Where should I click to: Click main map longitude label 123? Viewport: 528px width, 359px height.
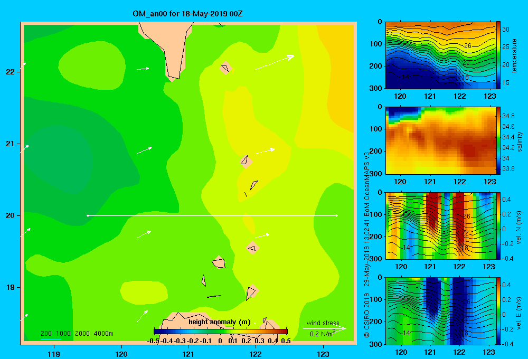click(323, 354)
